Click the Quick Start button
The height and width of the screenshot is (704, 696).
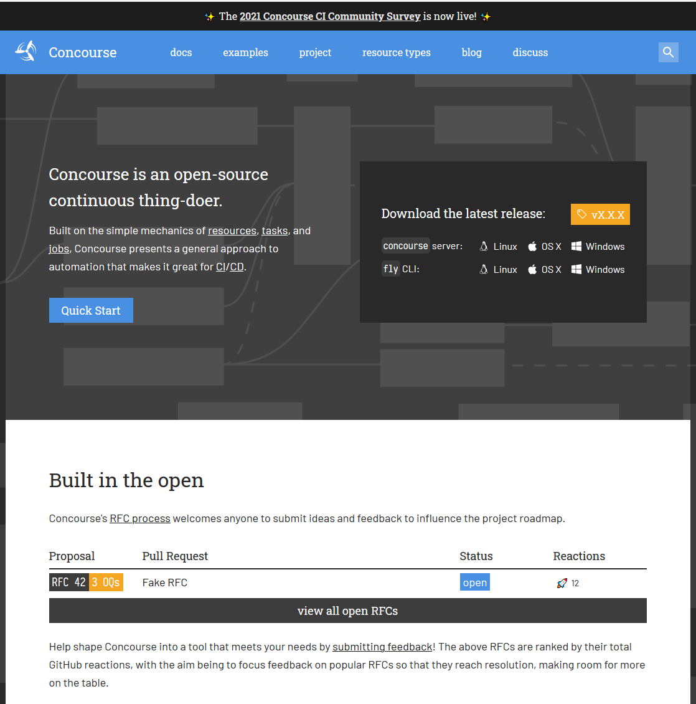click(x=91, y=310)
